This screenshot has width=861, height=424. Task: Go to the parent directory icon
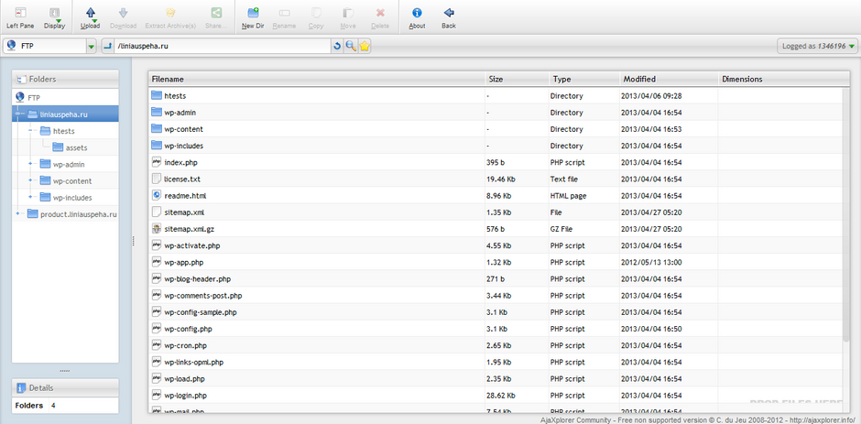(x=108, y=47)
